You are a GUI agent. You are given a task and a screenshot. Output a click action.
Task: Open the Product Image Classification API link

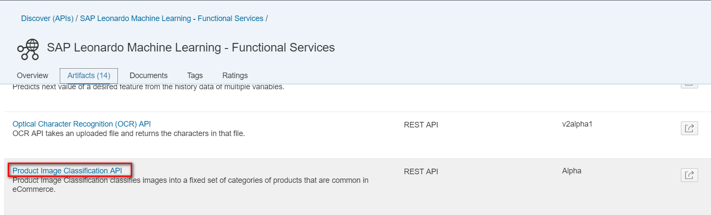point(67,171)
